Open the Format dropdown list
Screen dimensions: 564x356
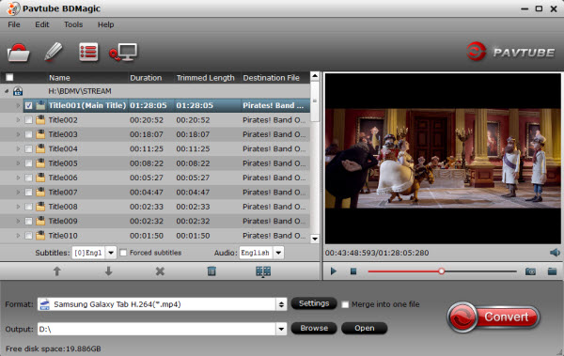(x=281, y=304)
